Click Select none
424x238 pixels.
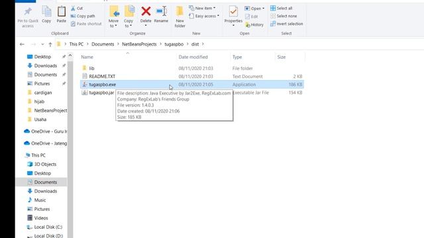(x=284, y=16)
